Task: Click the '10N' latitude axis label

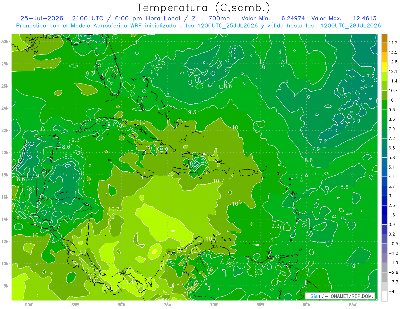Action: click(5, 264)
